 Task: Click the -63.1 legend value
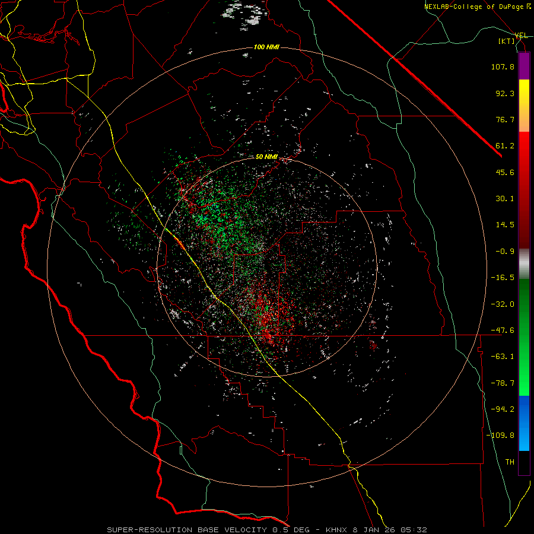pos(503,357)
